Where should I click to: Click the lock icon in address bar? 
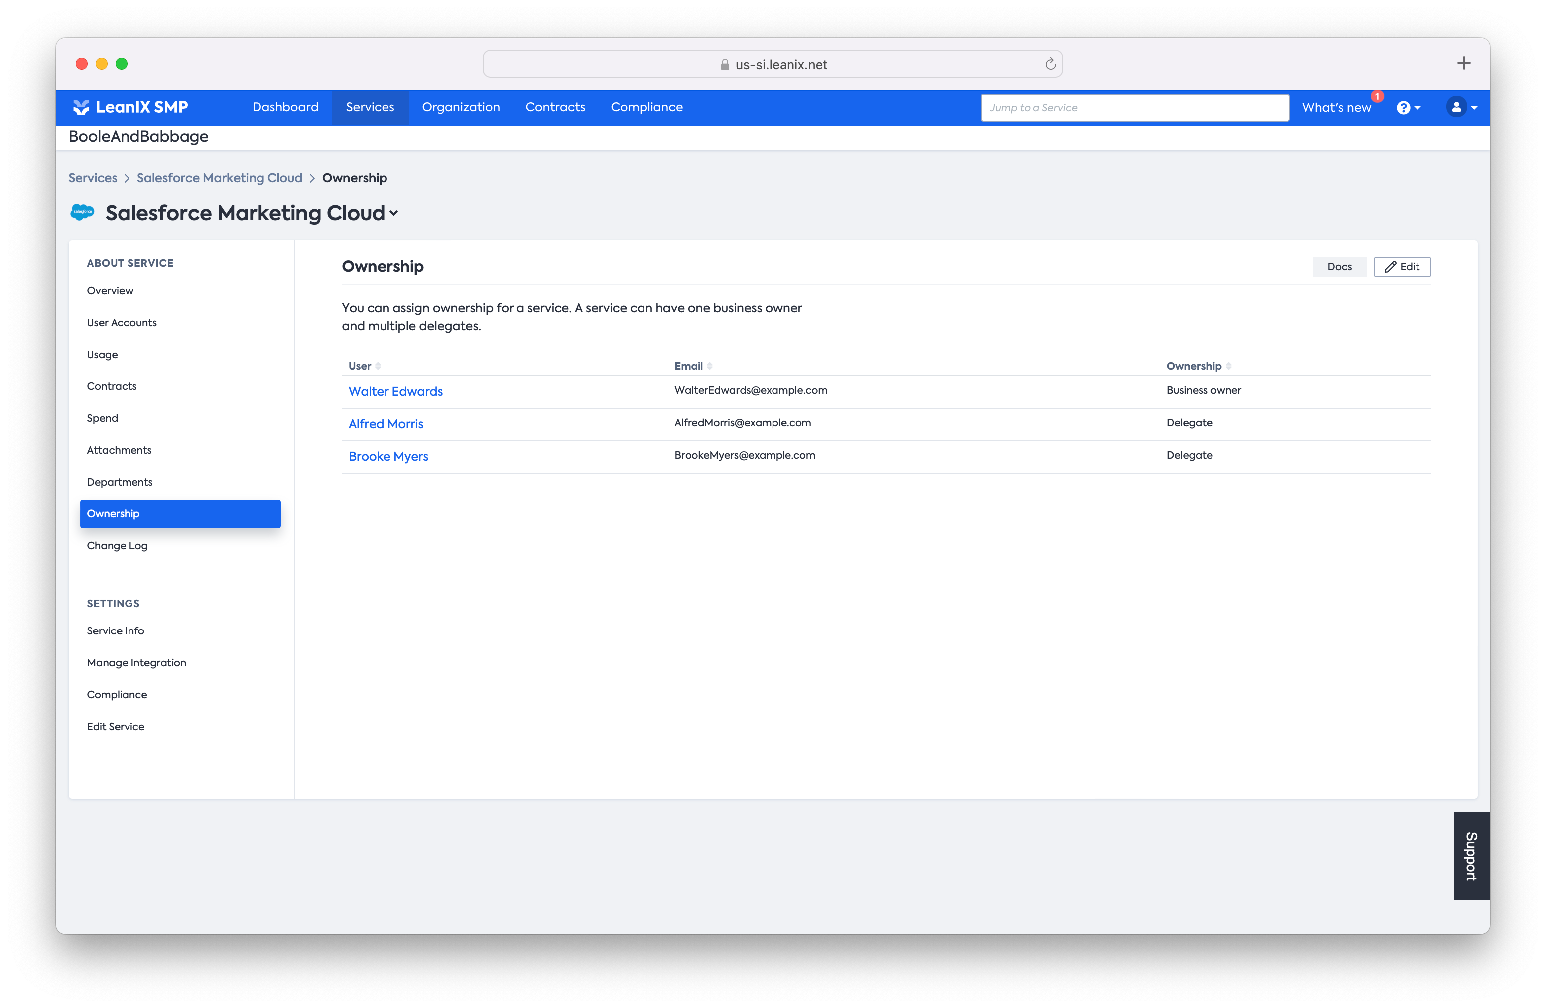click(x=724, y=65)
